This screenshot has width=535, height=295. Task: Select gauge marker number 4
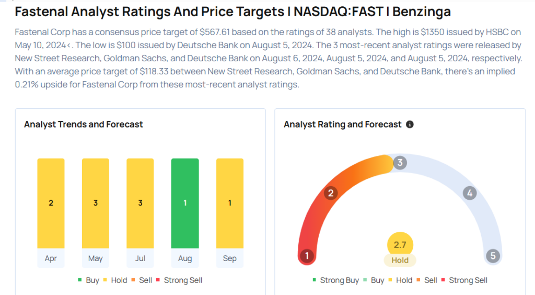pos(470,194)
